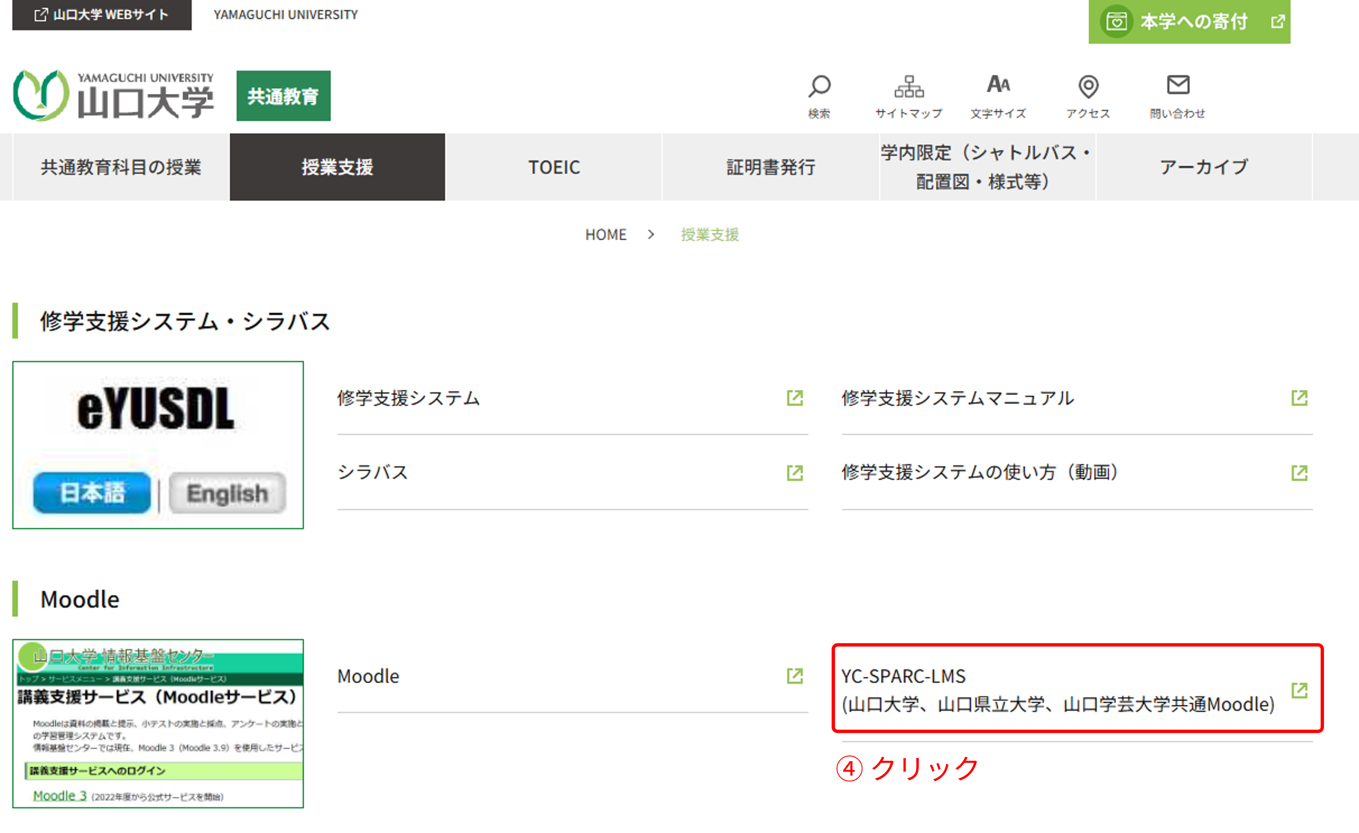Open the アーカイブ menu tab
This screenshot has width=1359, height=833.
(x=1204, y=167)
